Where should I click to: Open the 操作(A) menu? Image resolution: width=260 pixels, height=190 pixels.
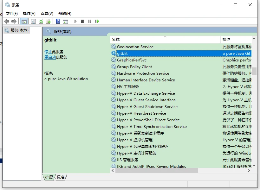coord(29,13)
